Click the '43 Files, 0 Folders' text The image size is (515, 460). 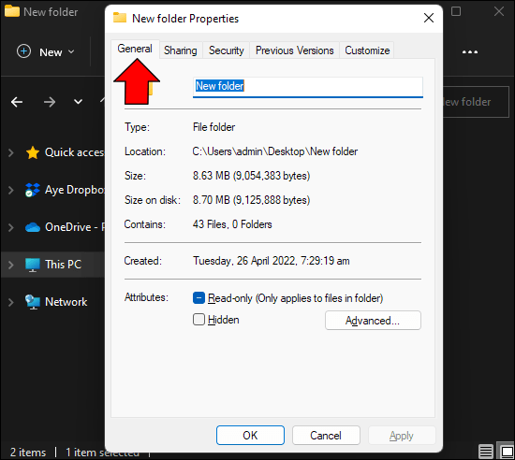coord(232,224)
